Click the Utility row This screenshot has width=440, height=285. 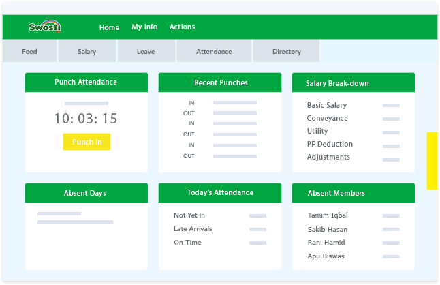click(353, 131)
